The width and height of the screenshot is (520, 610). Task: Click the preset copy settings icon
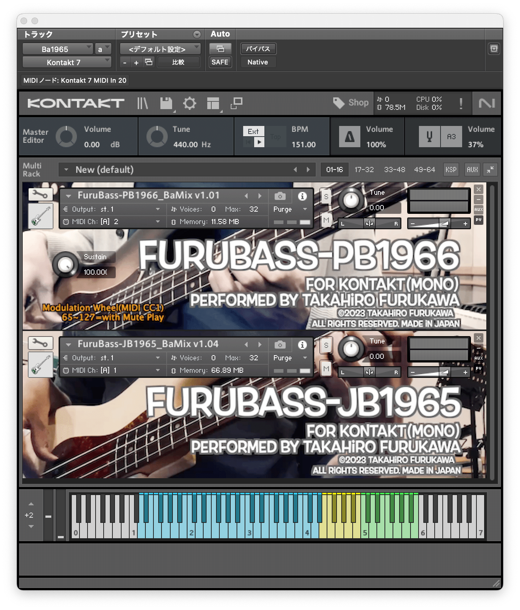(149, 62)
